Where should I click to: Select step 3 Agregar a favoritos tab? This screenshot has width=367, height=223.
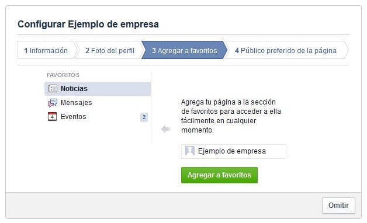(185, 50)
